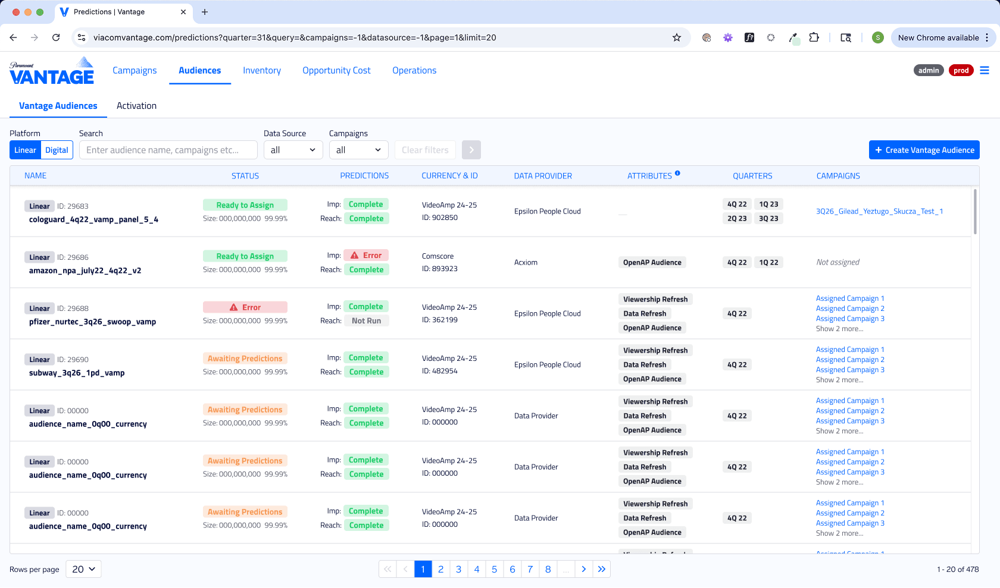The height and width of the screenshot is (588, 1000).
Task: Click Assigned Campaign 1 in pfizer_nurtec row
Action: tap(850, 298)
